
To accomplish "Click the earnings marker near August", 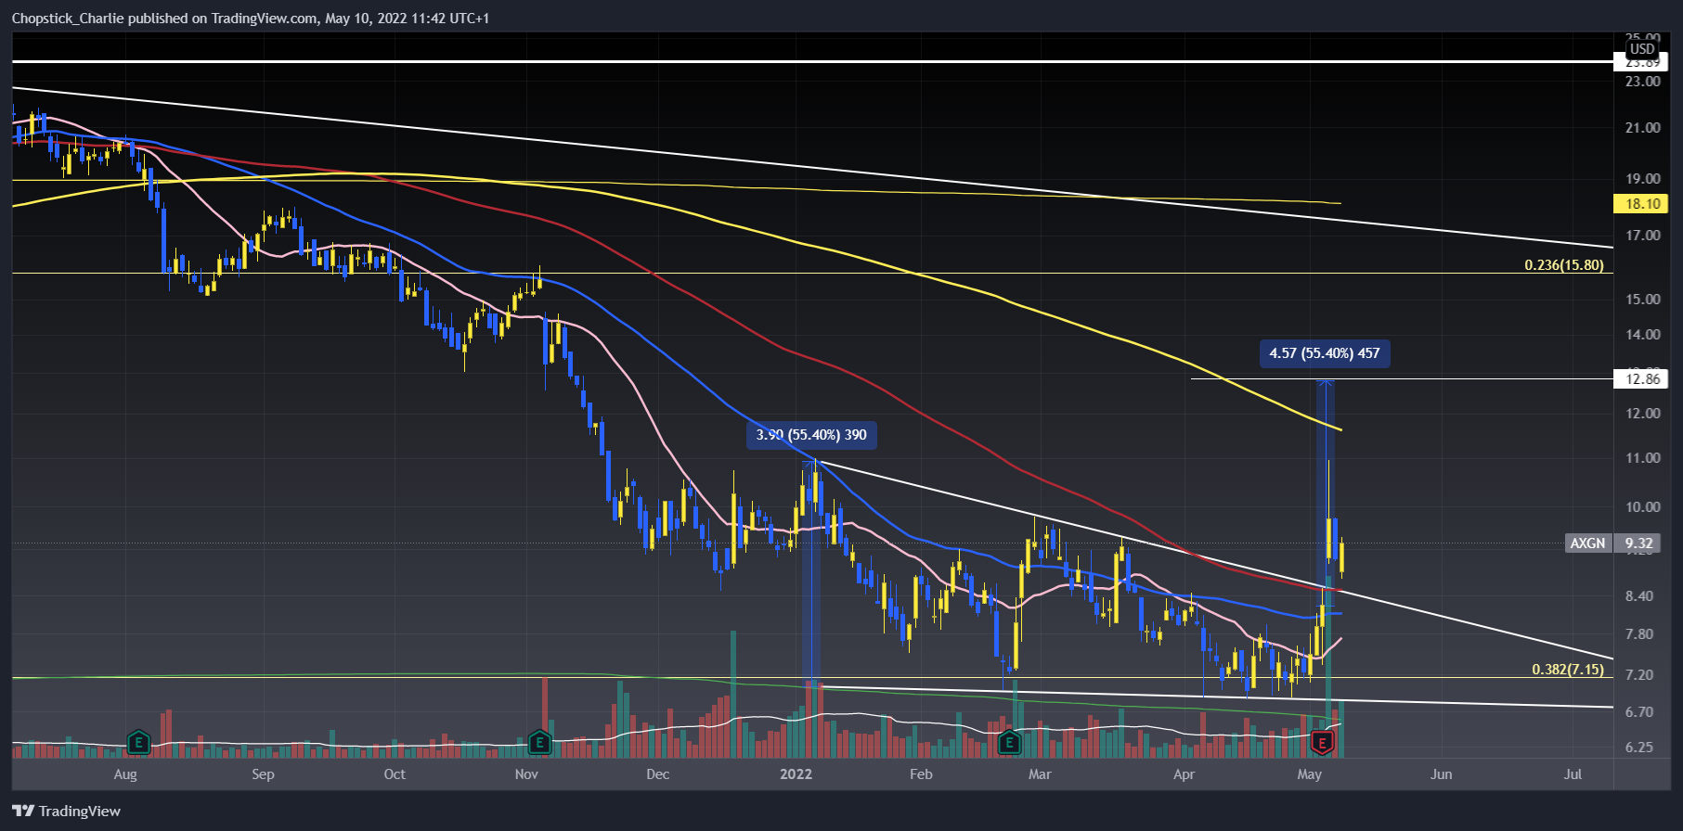I will pyautogui.click(x=138, y=742).
